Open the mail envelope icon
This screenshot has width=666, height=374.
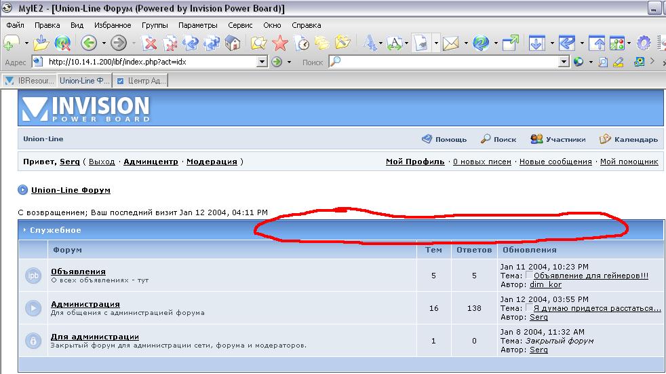tap(450, 43)
